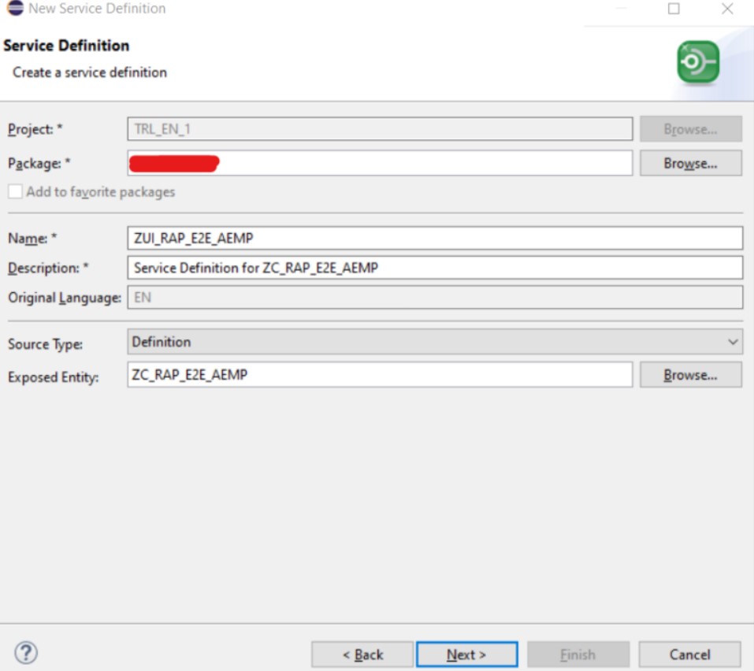Browse for a package
Viewport: 754px width, 671px height.
pos(690,163)
